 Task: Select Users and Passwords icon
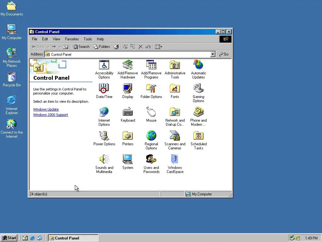(x=151, y=164)
